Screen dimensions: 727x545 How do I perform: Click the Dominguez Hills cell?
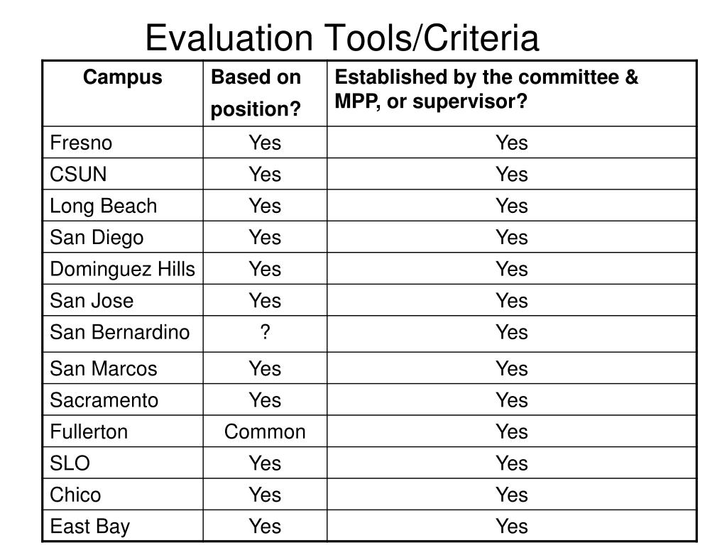(122, 269)
